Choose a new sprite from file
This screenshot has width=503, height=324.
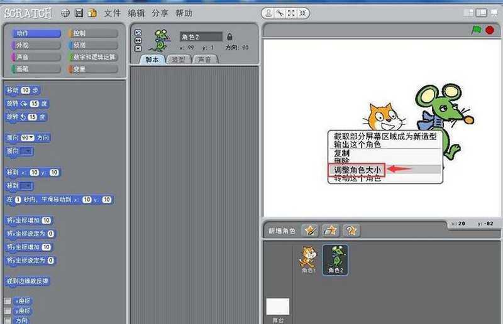coord(330,230)
